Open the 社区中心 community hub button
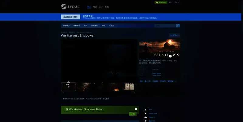 tap(174, 36)
